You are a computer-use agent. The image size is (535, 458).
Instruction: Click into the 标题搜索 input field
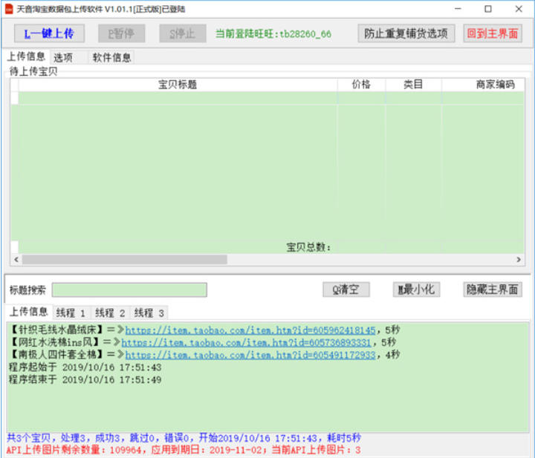(x=129, y=289)
